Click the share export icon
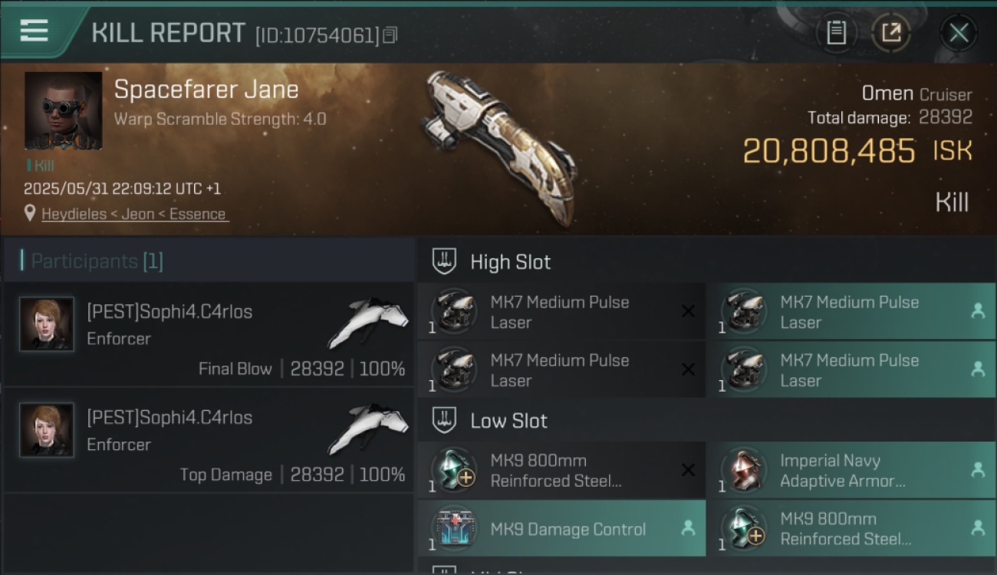 pyautogui.click(x=891, y=33)
